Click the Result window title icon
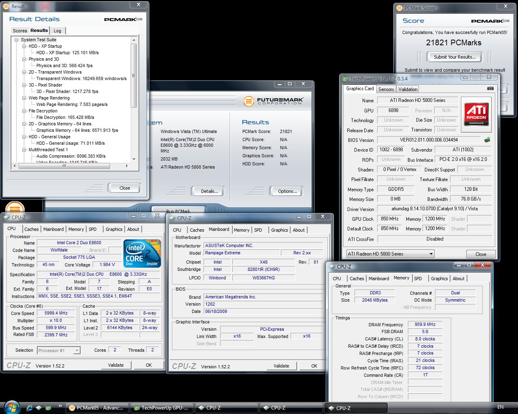The width and height of the screenshot is (518, 414). (x=6, y=6)
